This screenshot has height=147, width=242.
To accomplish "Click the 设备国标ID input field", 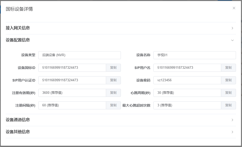I will coord(72,68).
